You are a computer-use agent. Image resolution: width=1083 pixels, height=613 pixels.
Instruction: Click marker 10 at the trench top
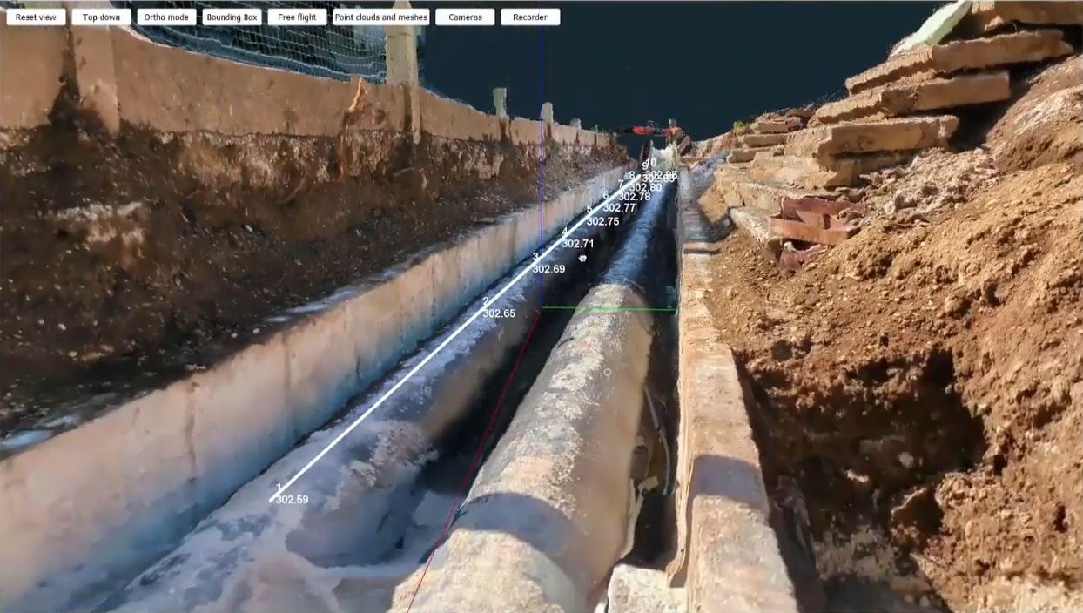(x=649, y=162)
